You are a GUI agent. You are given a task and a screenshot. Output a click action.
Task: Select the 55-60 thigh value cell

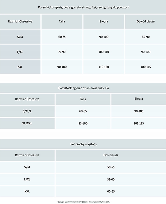coord(111,180)
